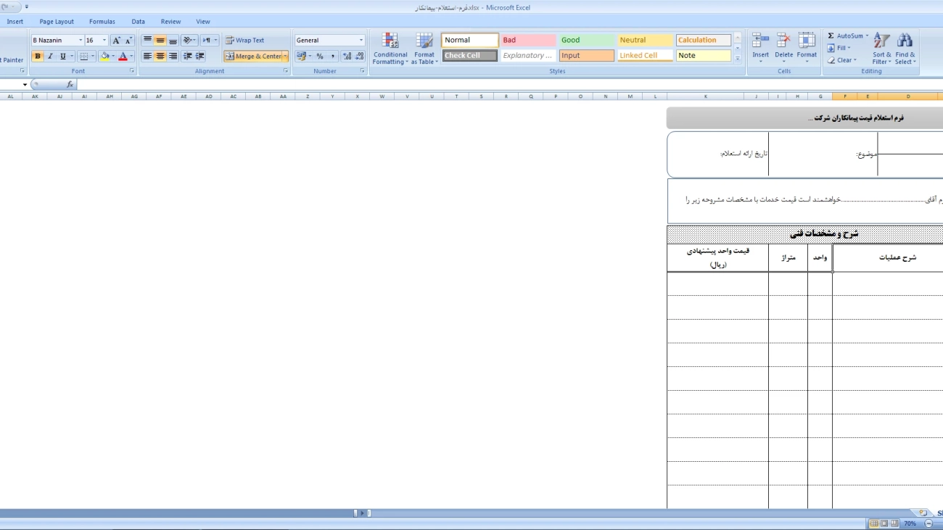Screen dimensions: 943x530
Task: Open Conditional Formatting menu
Action: coord(390,49)
